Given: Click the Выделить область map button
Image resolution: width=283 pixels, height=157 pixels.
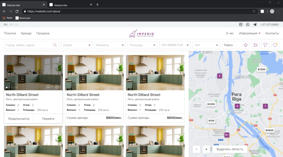Looking at the screenshot, I should tap(230, 149).
